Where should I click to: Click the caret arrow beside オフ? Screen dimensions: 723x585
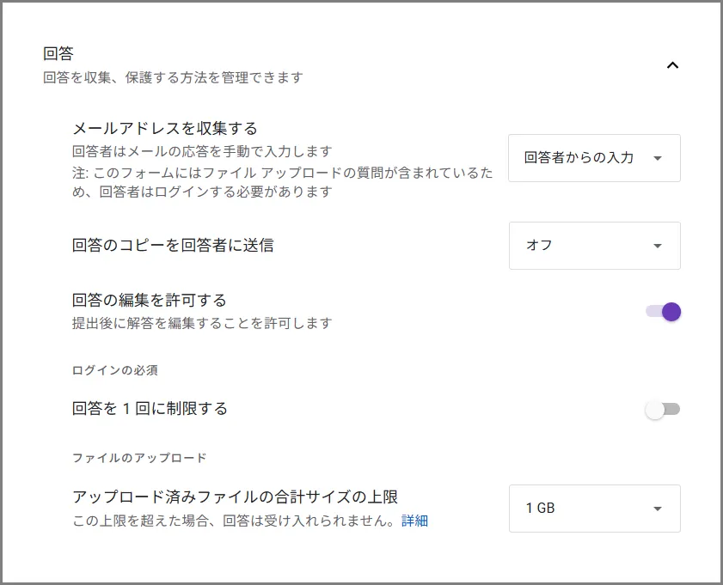point(658,246)
